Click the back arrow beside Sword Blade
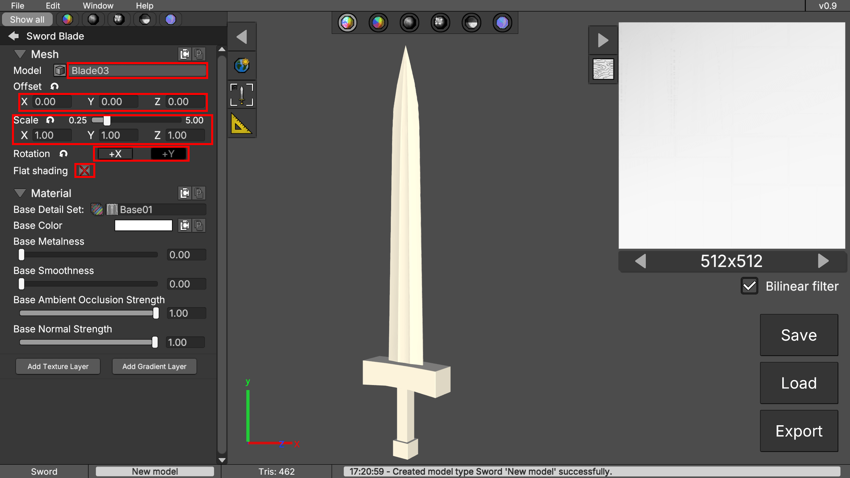 (13, 36)
